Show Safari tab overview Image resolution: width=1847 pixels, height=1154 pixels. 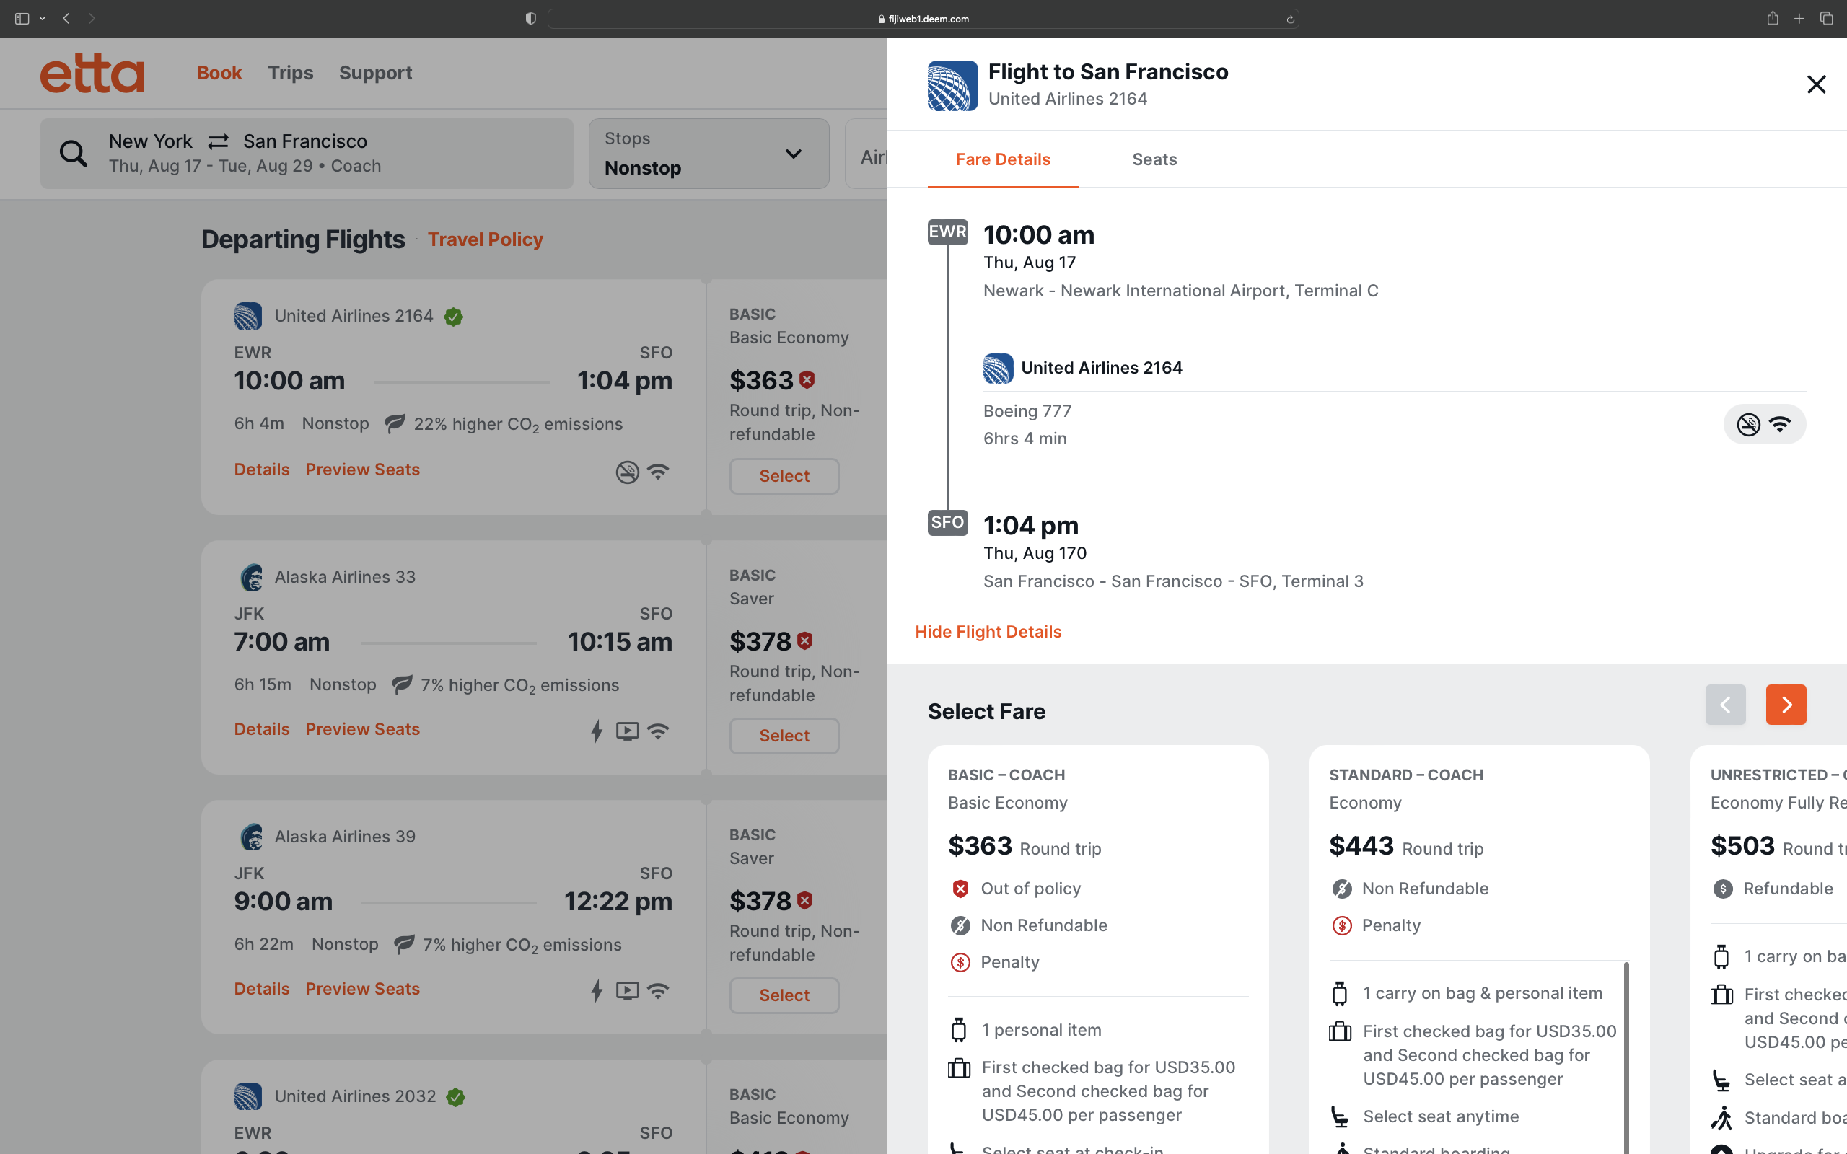click(1826, 18)
